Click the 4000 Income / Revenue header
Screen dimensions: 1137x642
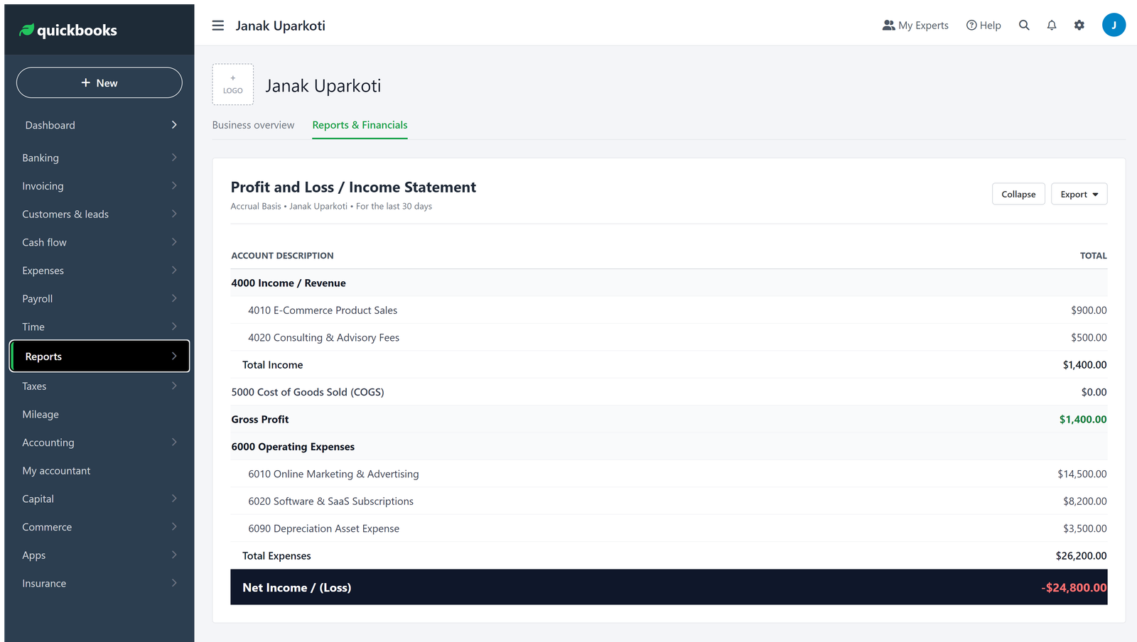[x=289, y=283]
